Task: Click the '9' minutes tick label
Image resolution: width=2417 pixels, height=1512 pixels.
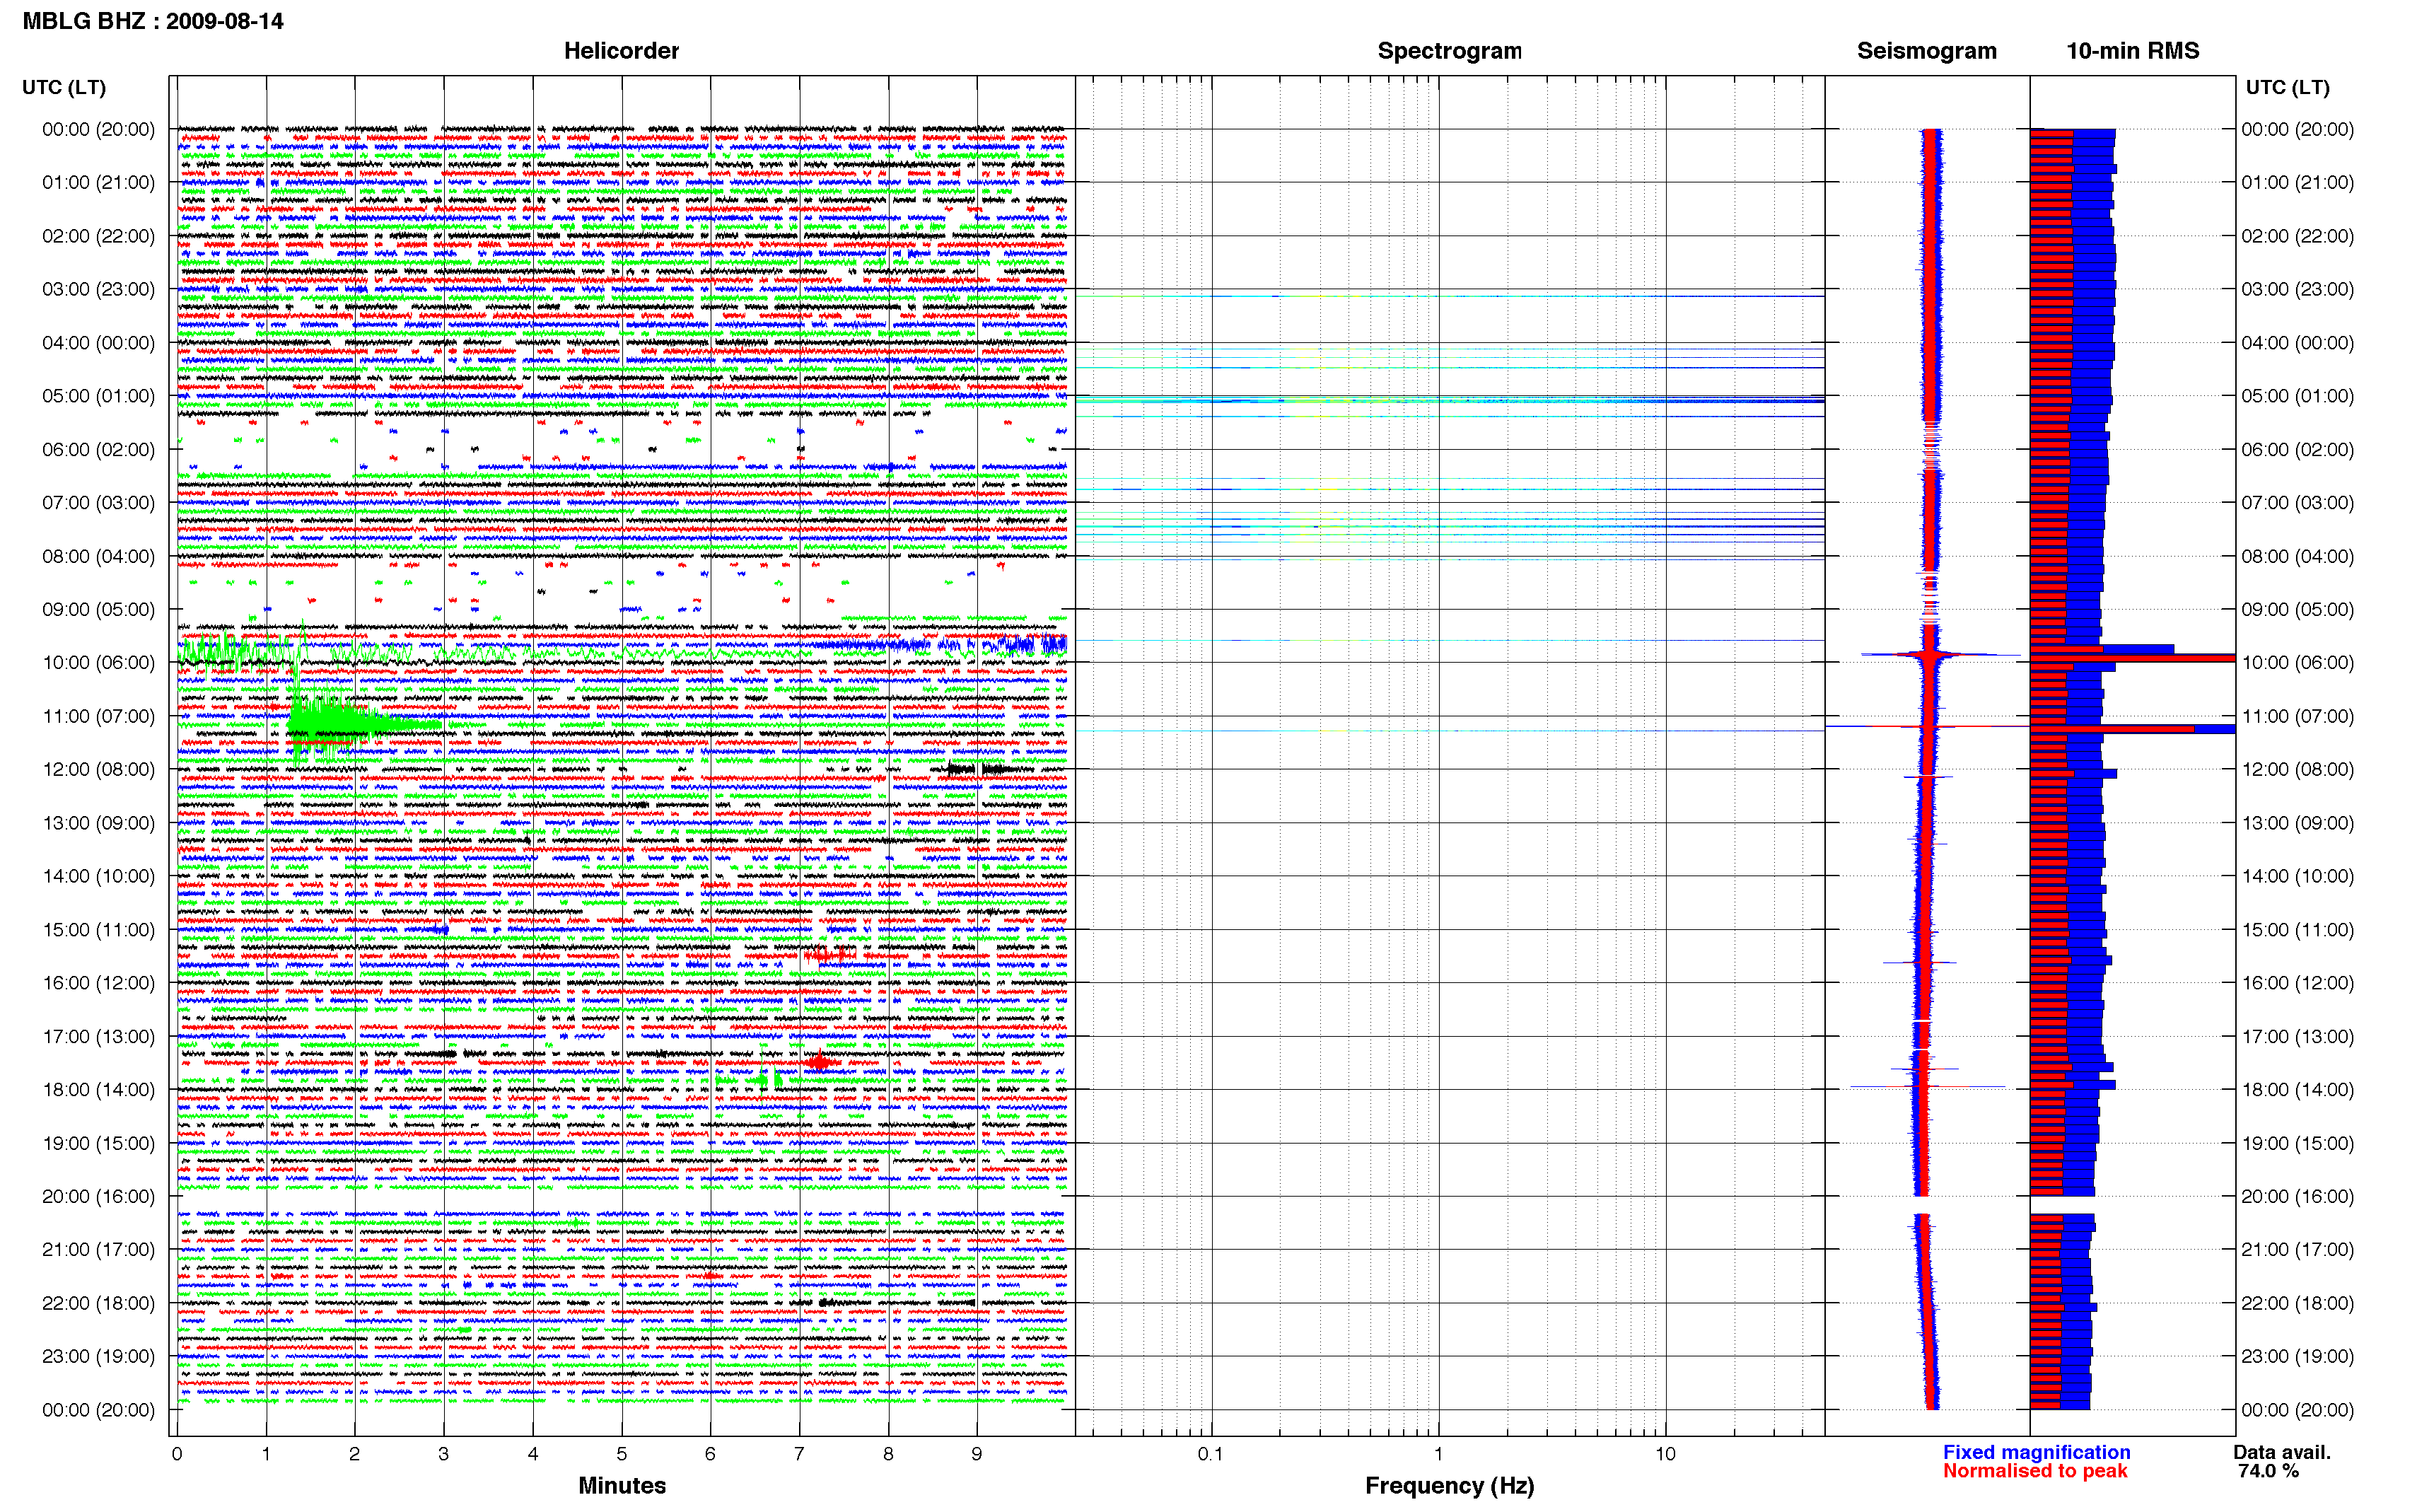Action: [x=977, y=1454]
